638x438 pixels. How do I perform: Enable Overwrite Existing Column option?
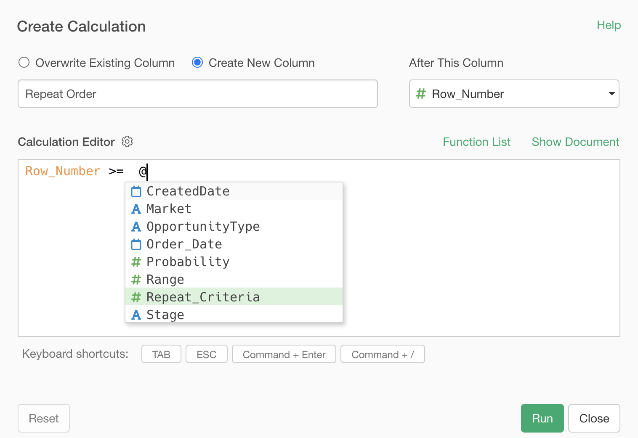(24, 63)
